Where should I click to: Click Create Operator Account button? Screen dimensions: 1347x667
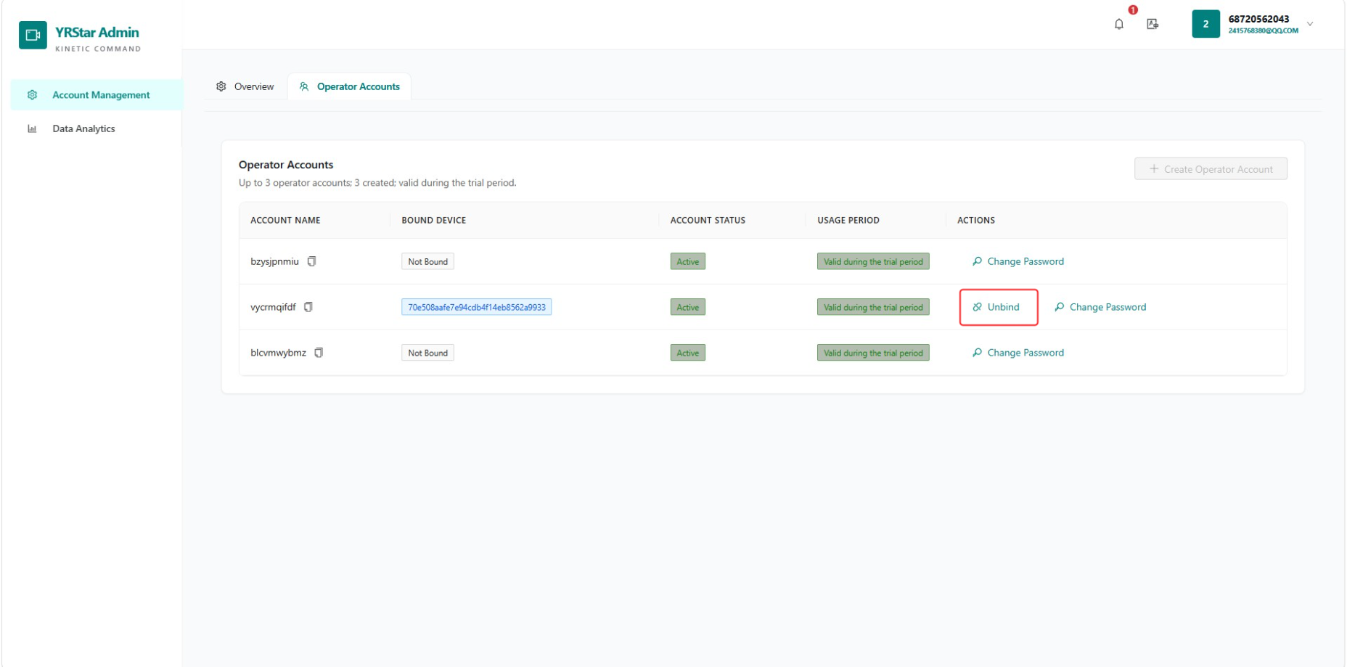tap(1211, 169)
